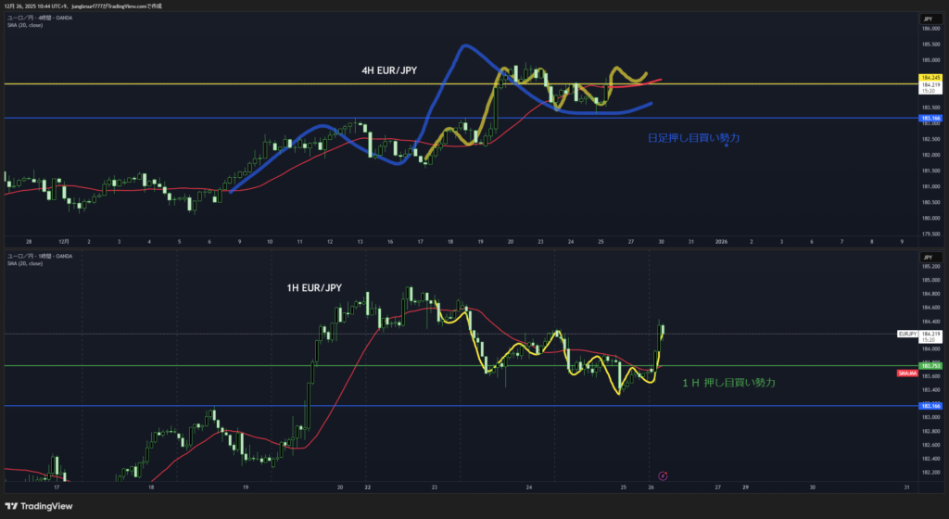Open the JPY currency selector on lower chart

click(927, 257)
